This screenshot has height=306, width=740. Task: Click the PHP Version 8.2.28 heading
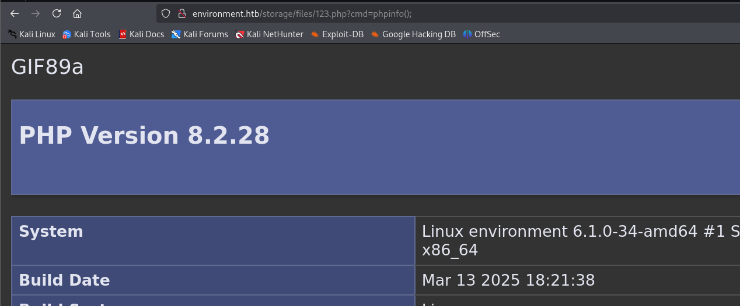pos(144,136)
